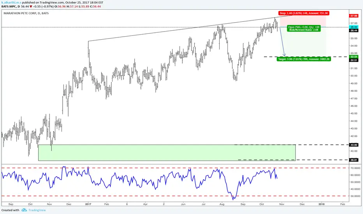Viewport: 363px width, 214px height.
Task: Click the red 57.98 stop price tag
Action: point(354,16)
